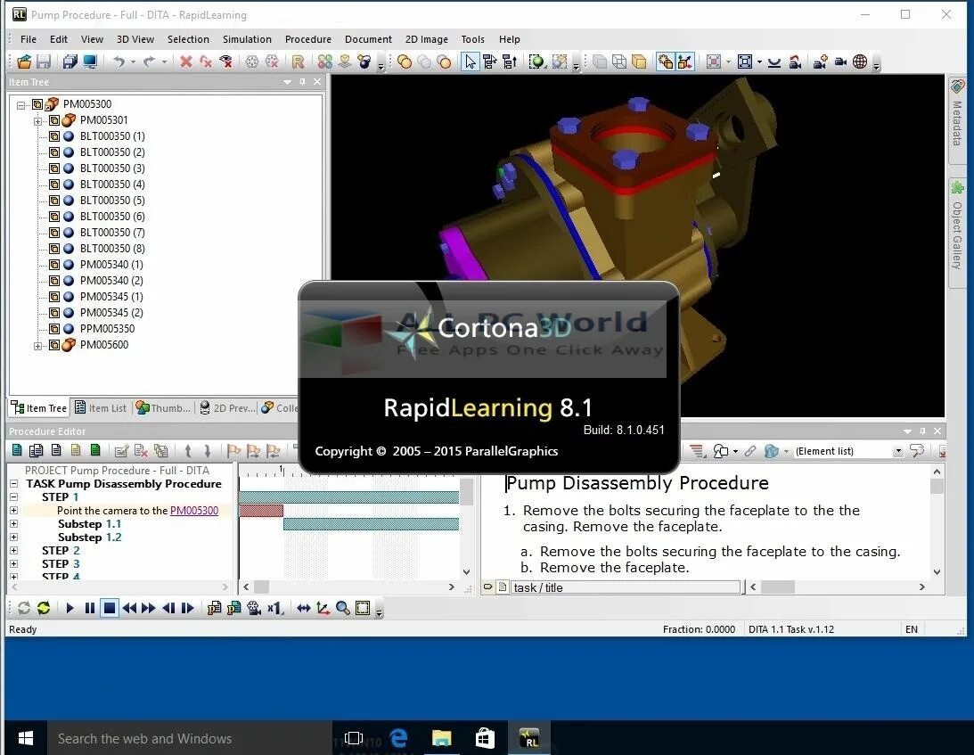Viewport: 974px width, 755px height.
Task: Open the Item Tree panel menu arrow
Action: [x=287, y=82]
